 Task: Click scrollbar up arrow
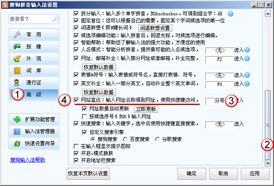tap(268, 14)
